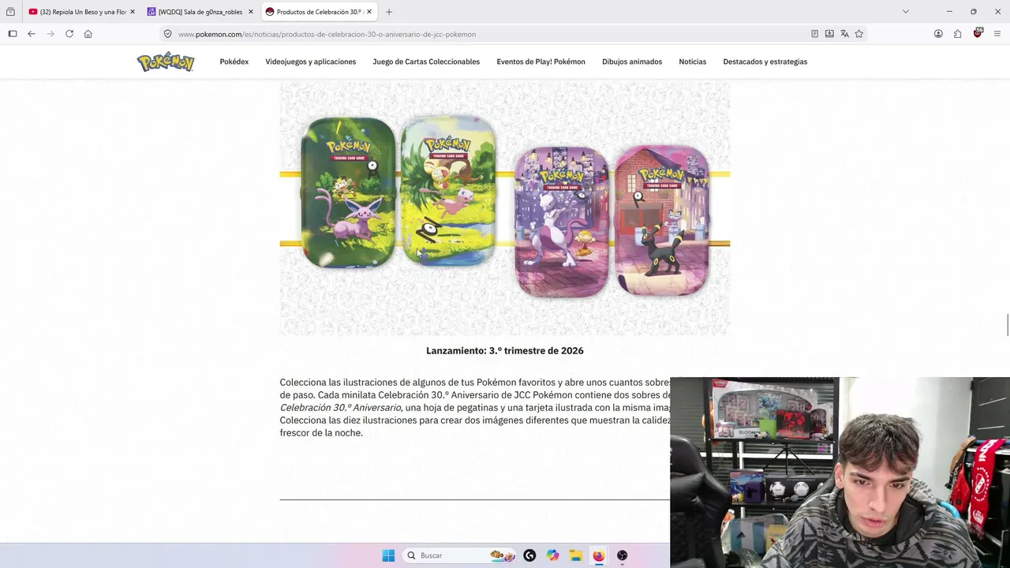Open File Explorer from the taskbar

[x=576, y=555]
